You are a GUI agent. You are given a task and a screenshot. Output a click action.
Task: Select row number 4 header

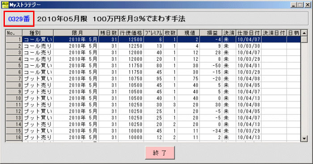pyautogui.click(x=14, y=59)
